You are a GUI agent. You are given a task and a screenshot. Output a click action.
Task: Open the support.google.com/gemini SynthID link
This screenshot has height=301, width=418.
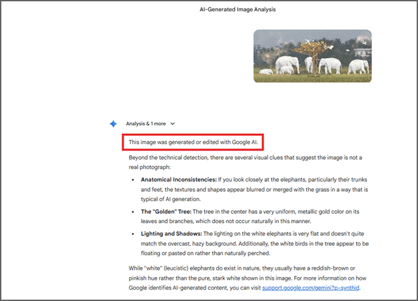(x=315, y=288)
